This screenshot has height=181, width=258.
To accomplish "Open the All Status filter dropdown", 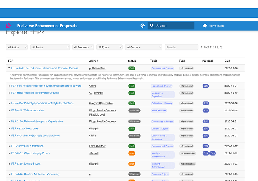I will click(x=17, y=47).
